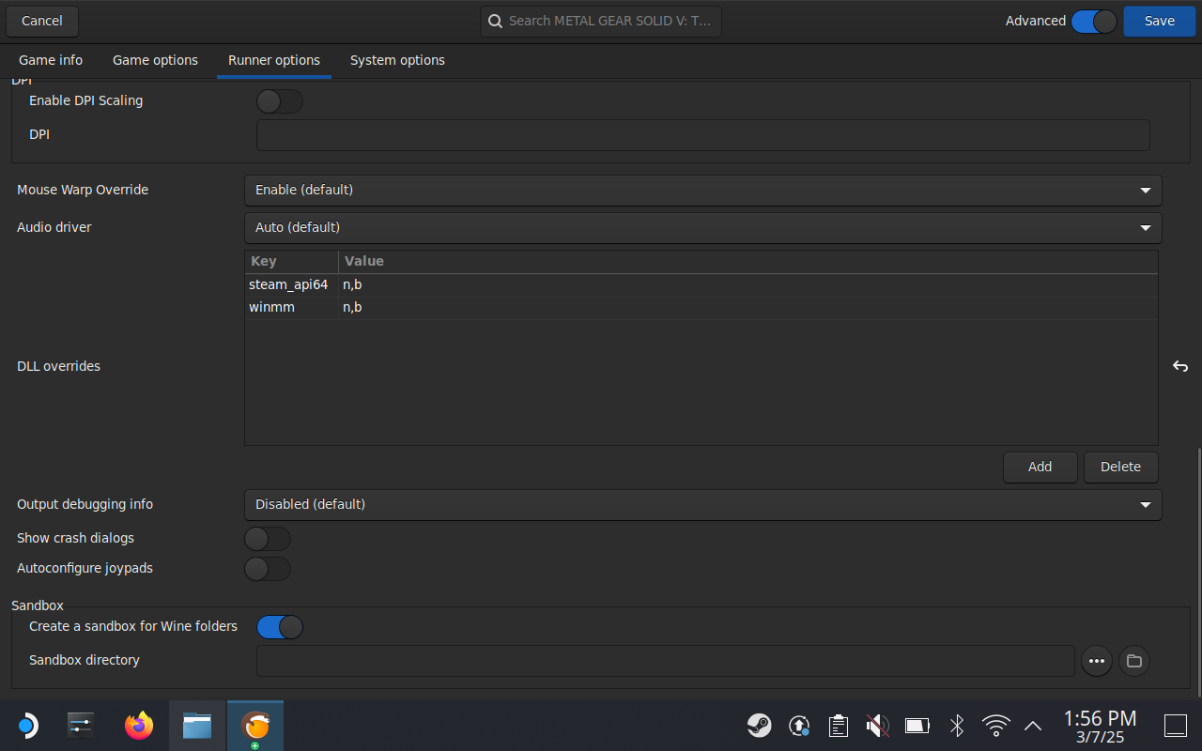Image resolution: width=1202 pixels, height=751 pixels.
Task: Click the Save button
Action: [x=1160, y=21]
